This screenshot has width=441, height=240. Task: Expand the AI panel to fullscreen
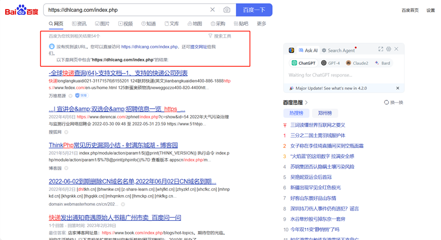click(380, 49)
